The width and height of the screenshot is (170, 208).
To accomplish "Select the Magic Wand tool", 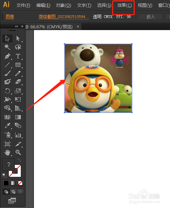I will 7,47.
